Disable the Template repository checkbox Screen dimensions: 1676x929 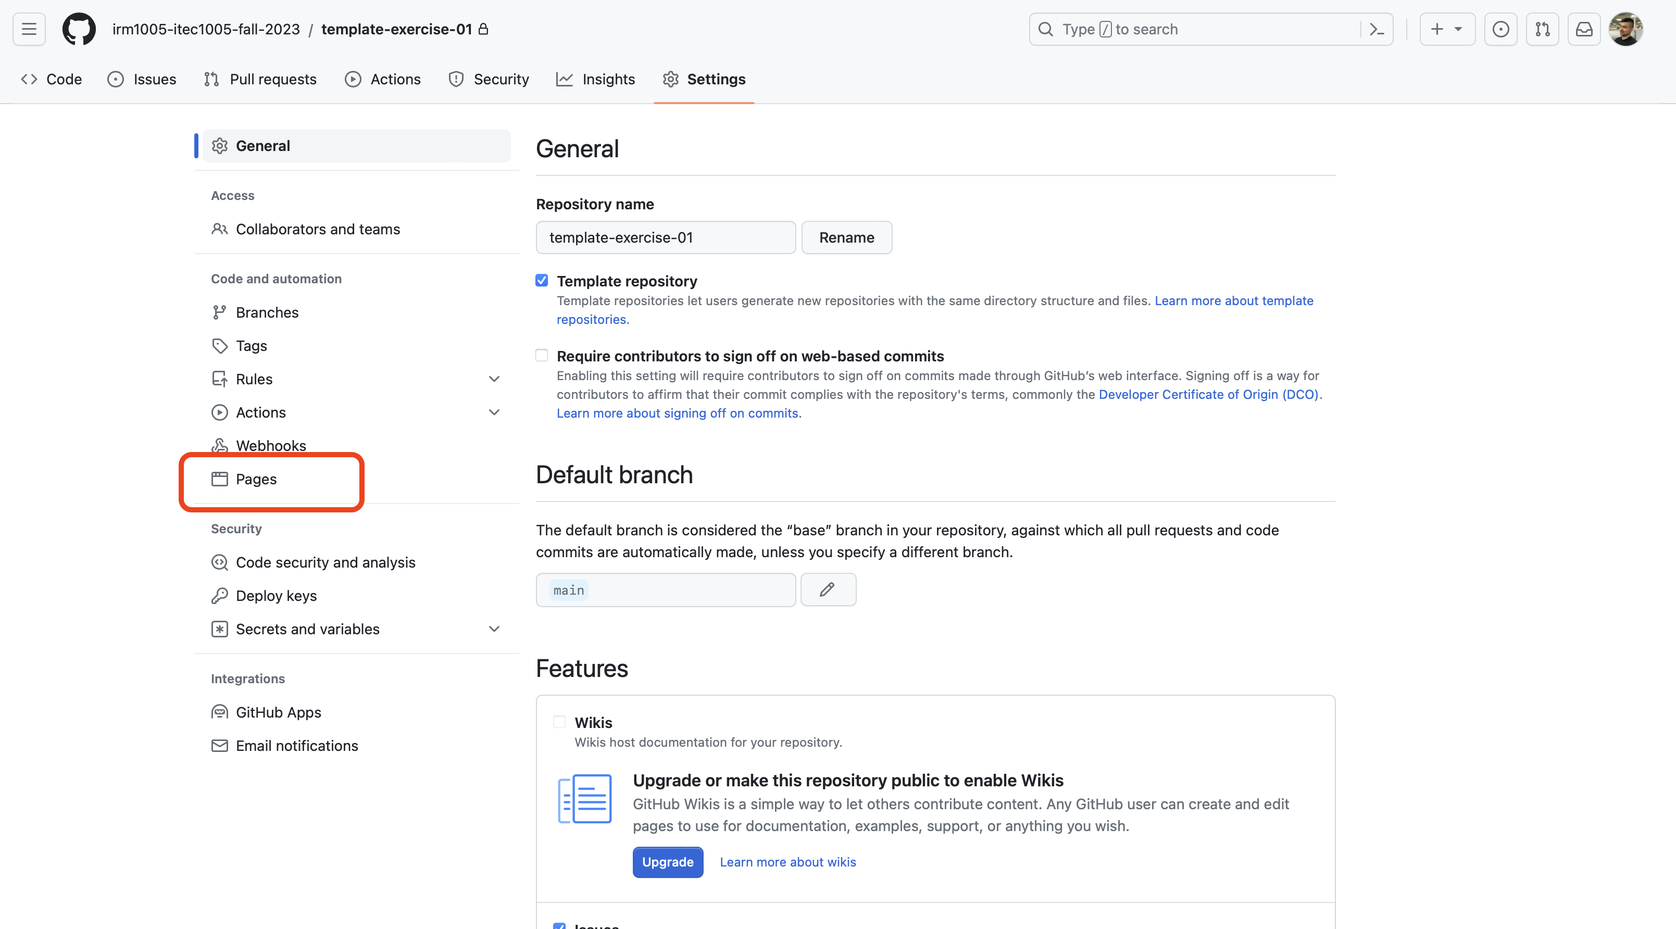[541, 280]
